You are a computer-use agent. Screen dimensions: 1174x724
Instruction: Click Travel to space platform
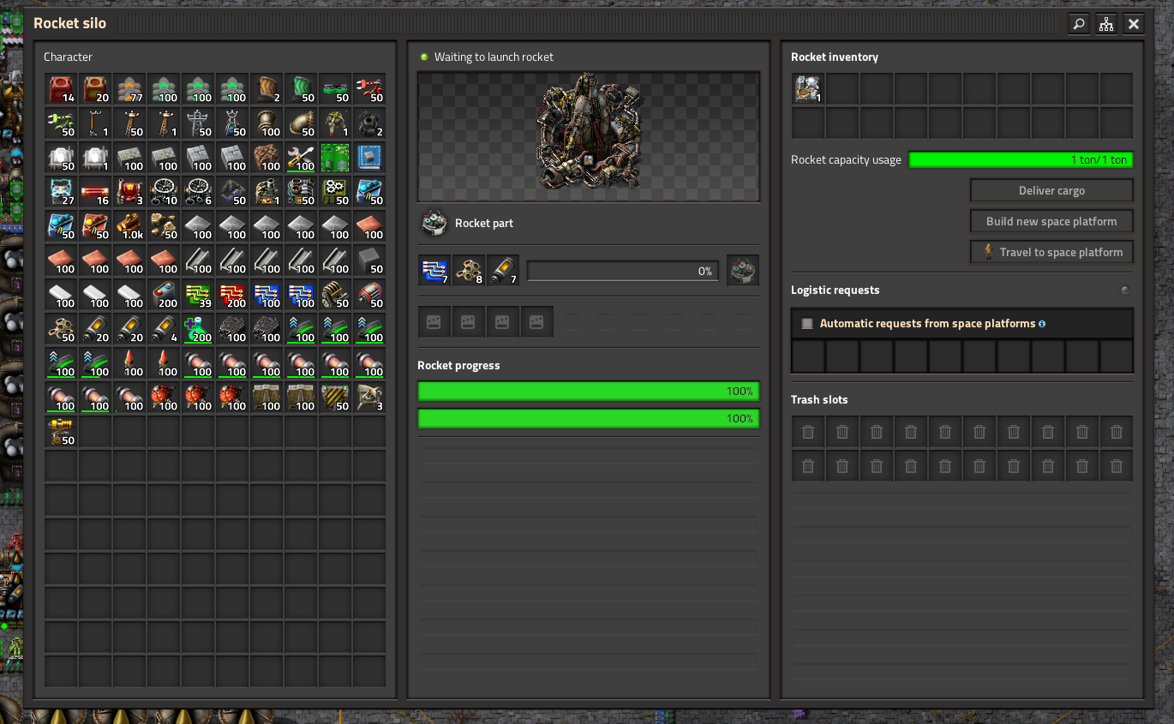1051,252
